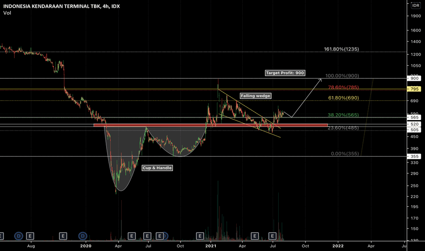Click earnings E marker right of Apr 2020
Screen dimensions: 425x251
pyautogui.click(x=131, y=236)
